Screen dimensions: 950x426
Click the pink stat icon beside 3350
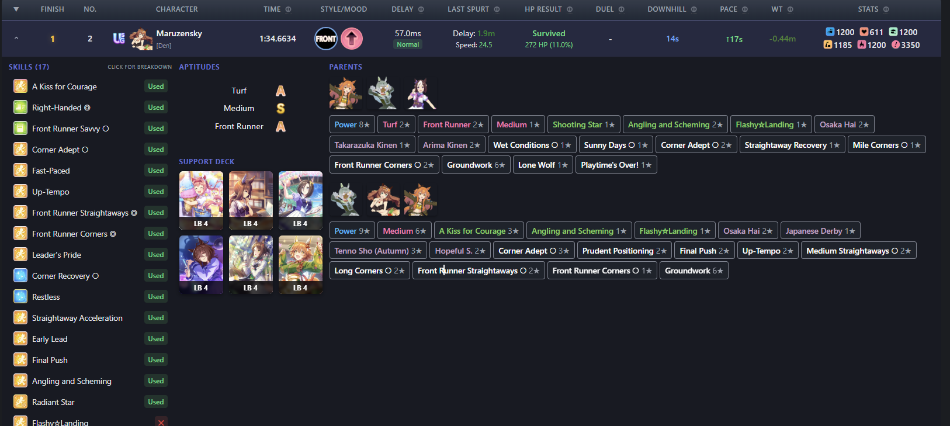pos(896,44)
